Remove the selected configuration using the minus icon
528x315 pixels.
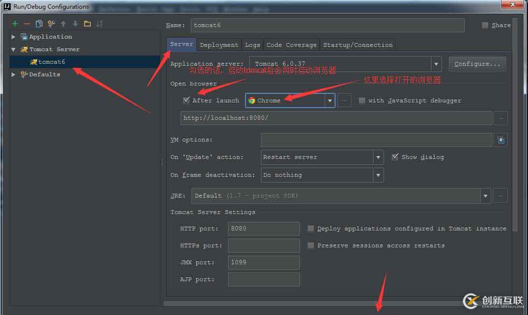tap(27, 24)
